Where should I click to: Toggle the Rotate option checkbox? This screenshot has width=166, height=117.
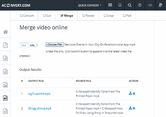point(84,15)
